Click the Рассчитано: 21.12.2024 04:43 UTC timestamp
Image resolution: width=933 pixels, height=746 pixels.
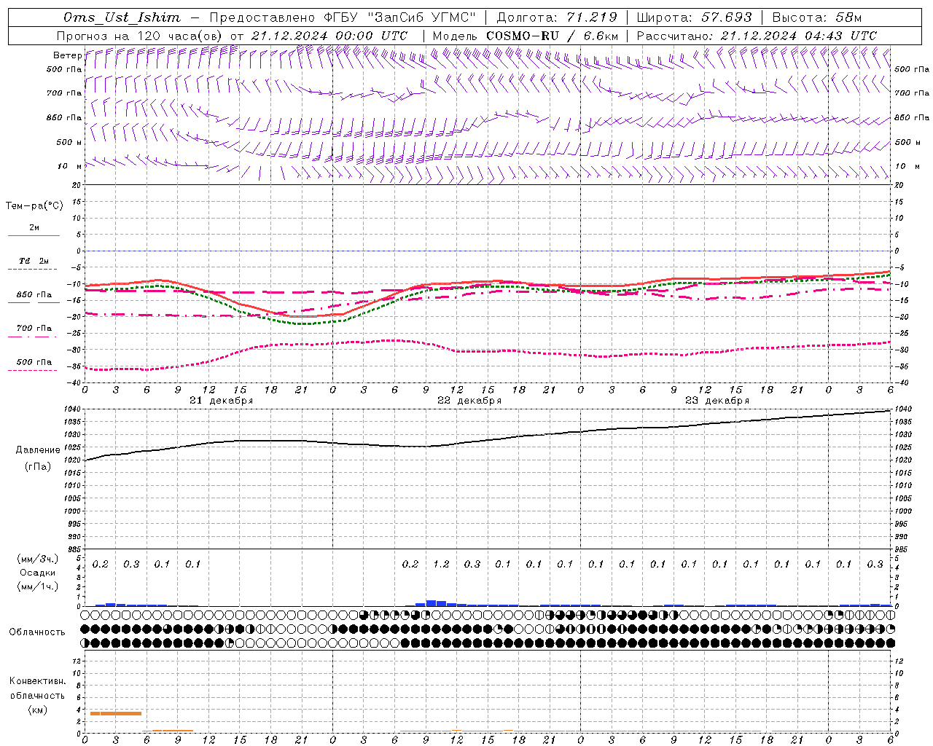[x=757, y=36]
